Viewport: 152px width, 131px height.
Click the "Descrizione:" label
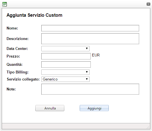click(18, 39)
